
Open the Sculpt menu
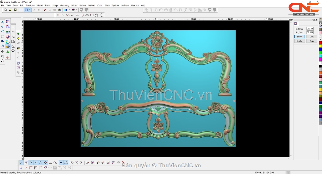(55, 5)
